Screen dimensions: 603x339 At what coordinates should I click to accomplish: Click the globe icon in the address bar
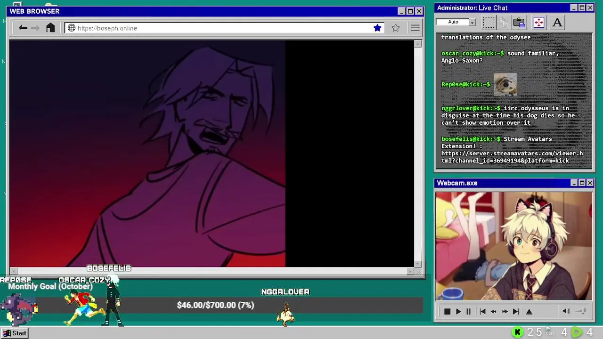(x=72, y=28)
